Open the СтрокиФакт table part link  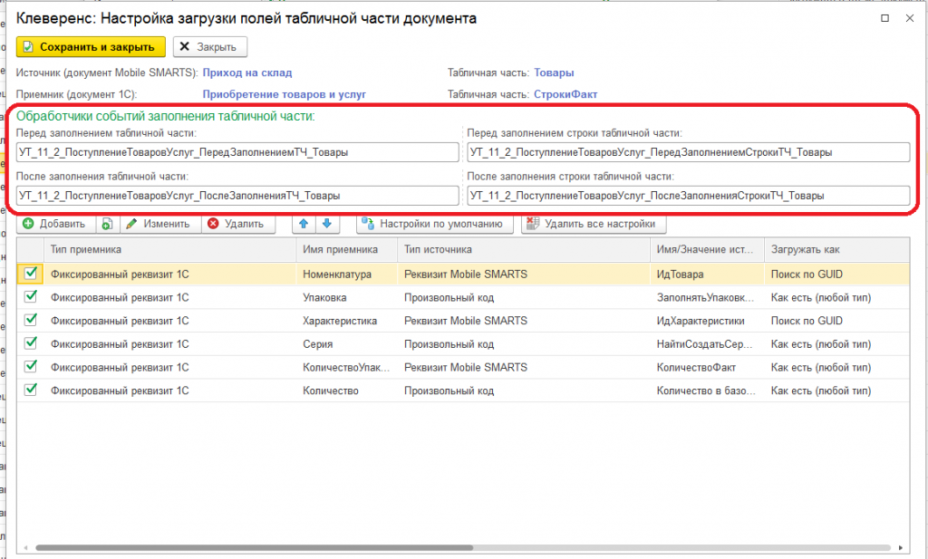pyautogui.click(x=565, y=94)
